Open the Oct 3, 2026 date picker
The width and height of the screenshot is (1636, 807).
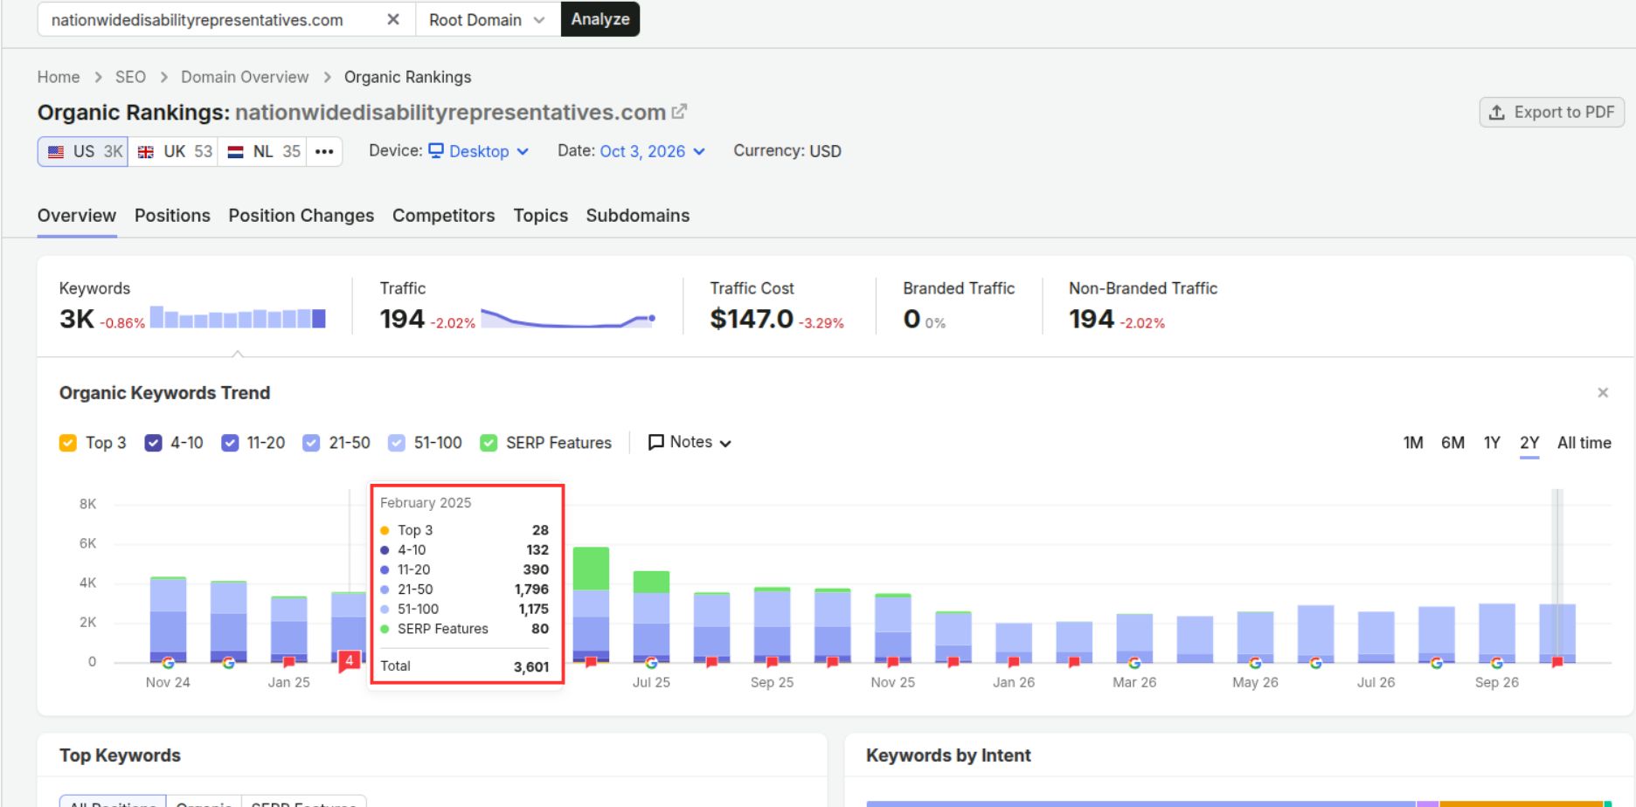[652, 151]
